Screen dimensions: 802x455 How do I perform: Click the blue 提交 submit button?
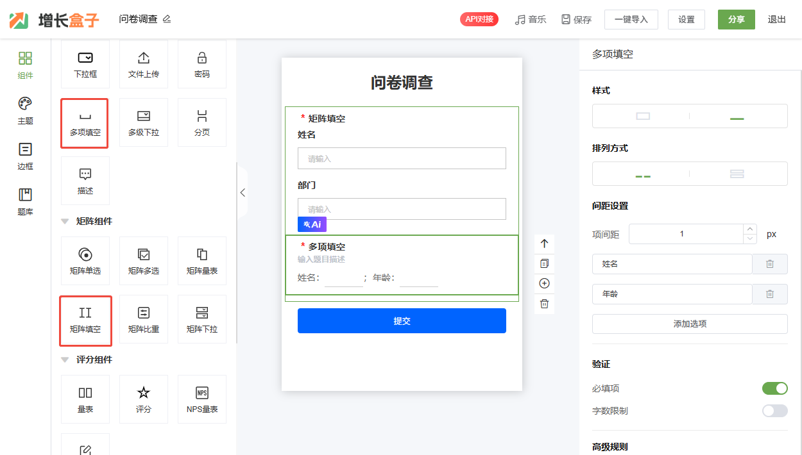pyautogui.click(x=402, y=320)
